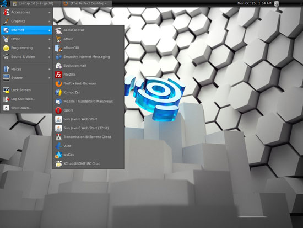Click the Mozilla Thunderbird Mail/News icon
The image size is (303, 228).
pos(58,102)
